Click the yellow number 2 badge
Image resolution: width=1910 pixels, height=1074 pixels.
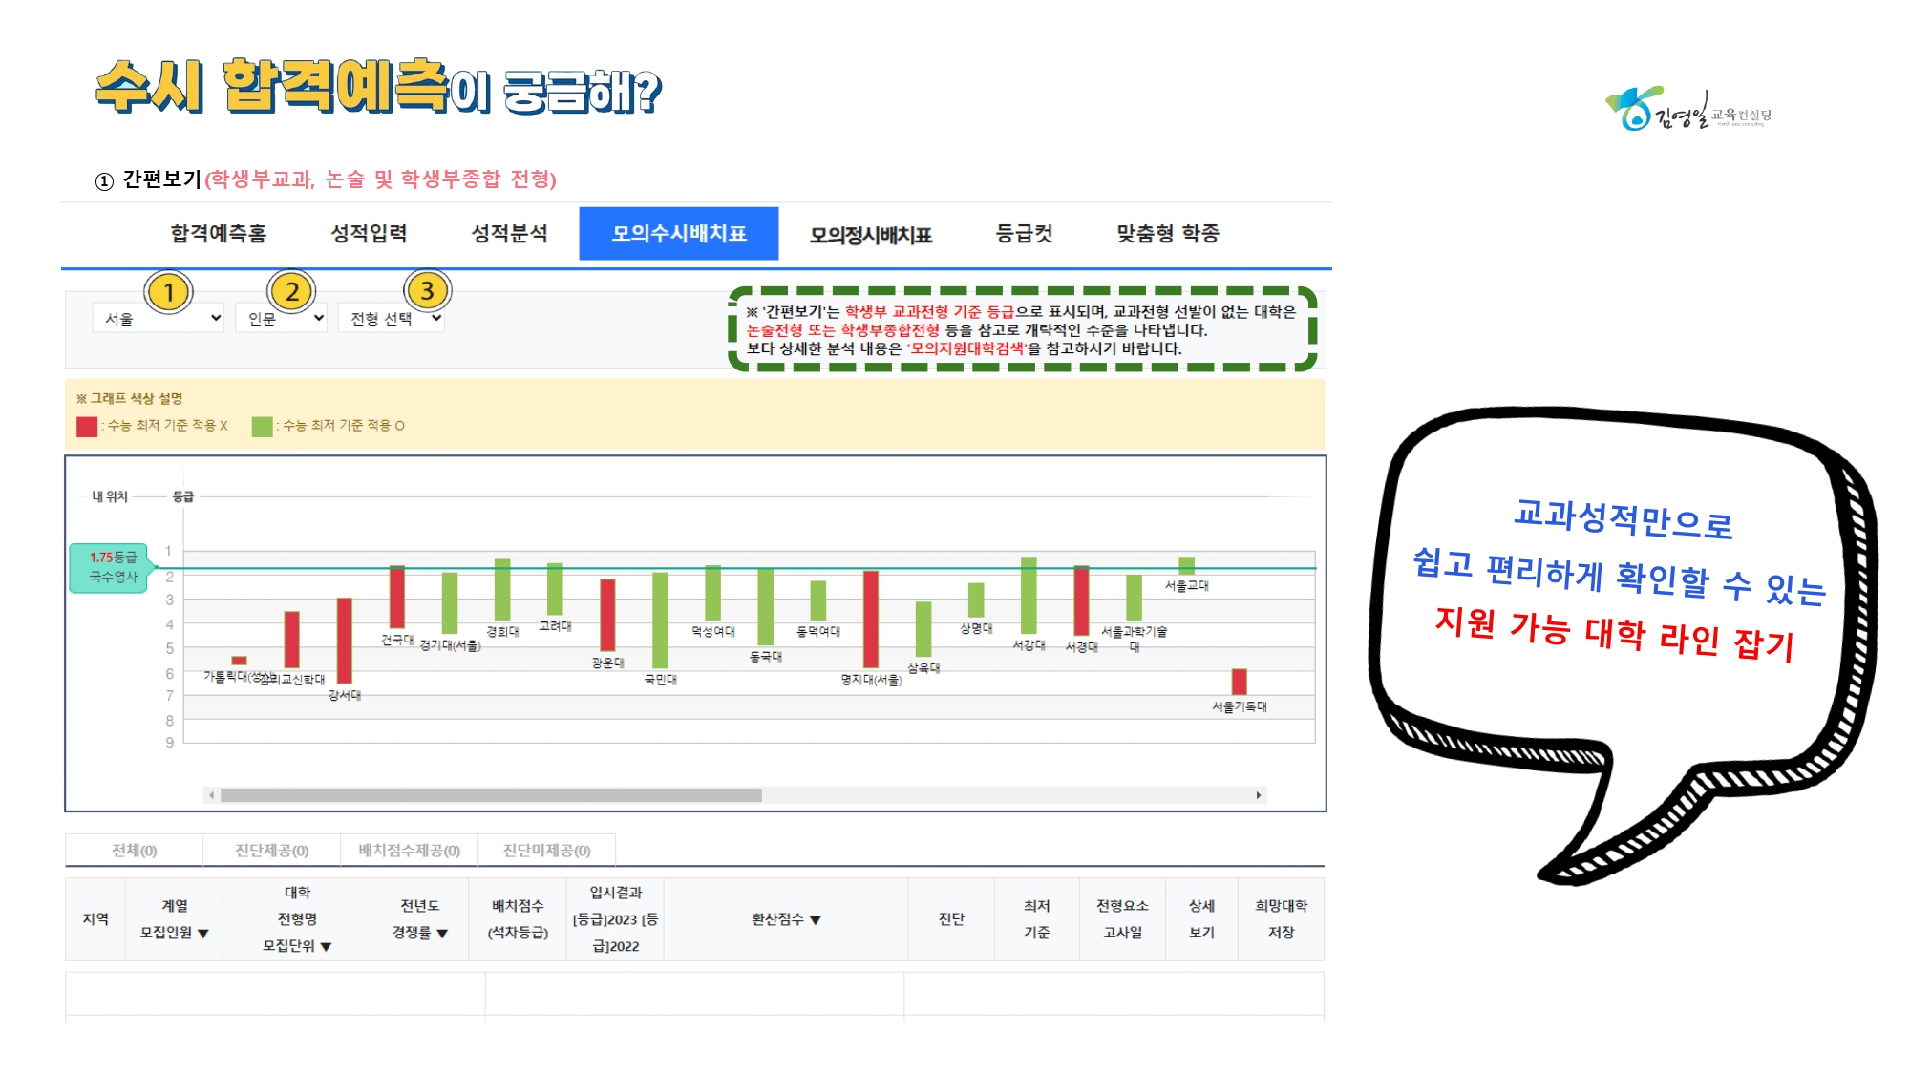(x=291, y=292)
